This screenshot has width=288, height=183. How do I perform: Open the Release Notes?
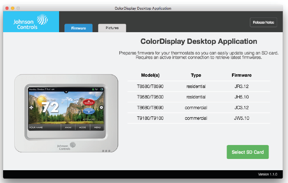click(x=264, y=22)
